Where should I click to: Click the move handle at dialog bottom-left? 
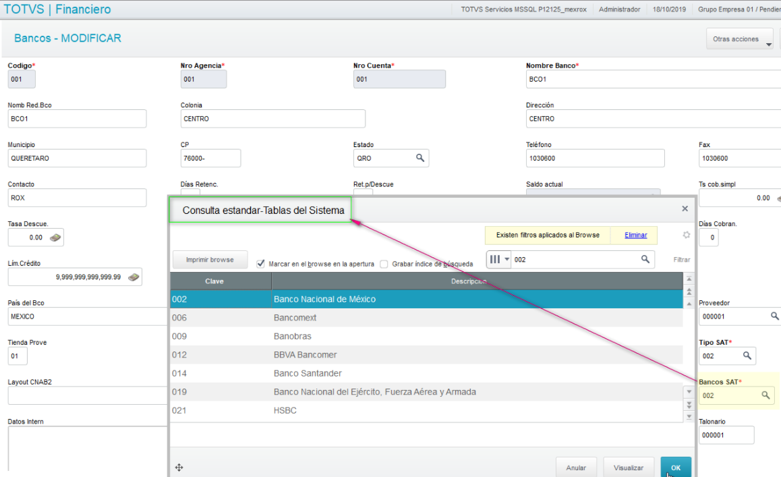coord(179,468)
